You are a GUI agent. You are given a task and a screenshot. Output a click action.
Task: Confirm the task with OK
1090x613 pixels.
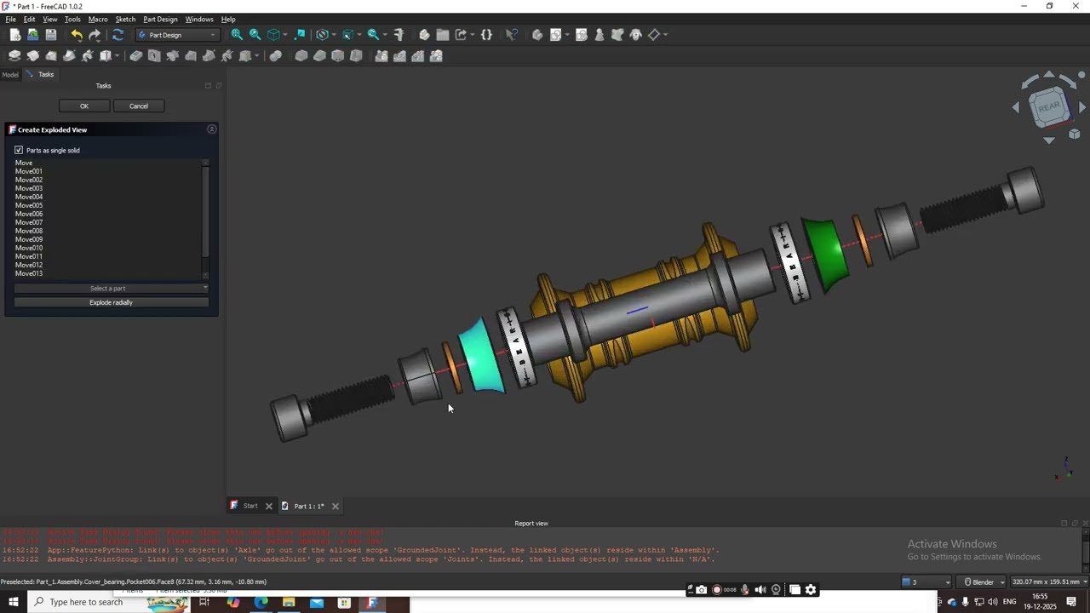coord(84,106)
